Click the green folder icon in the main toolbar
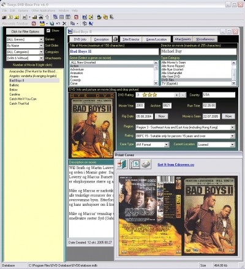 coord(99,17)
